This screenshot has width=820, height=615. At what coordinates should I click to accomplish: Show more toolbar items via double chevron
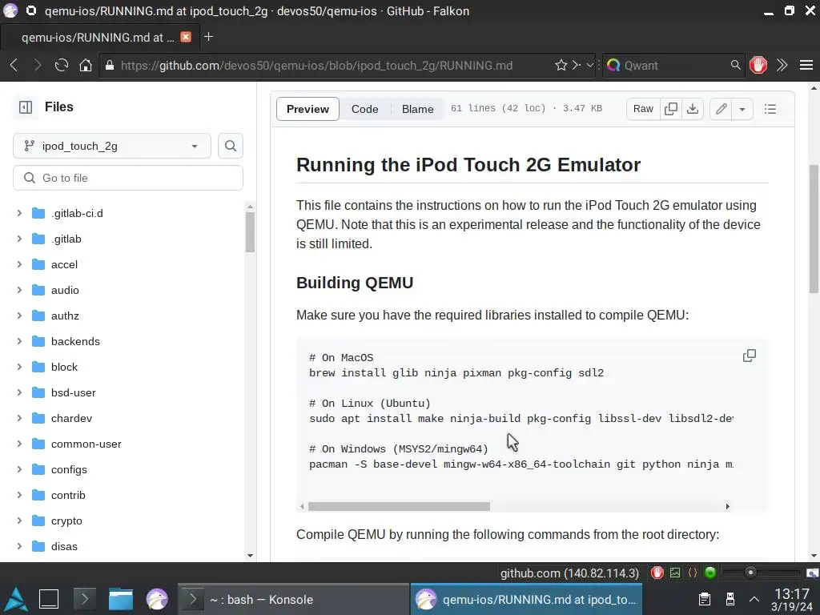(x=782, y=66)
